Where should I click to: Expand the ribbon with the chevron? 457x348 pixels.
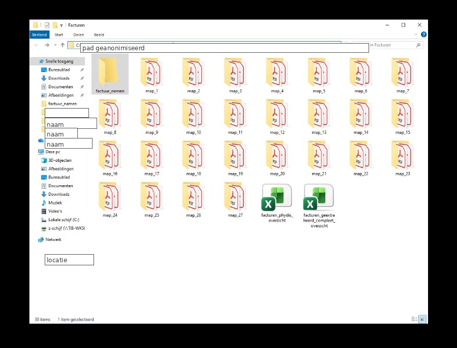[416, 34]
